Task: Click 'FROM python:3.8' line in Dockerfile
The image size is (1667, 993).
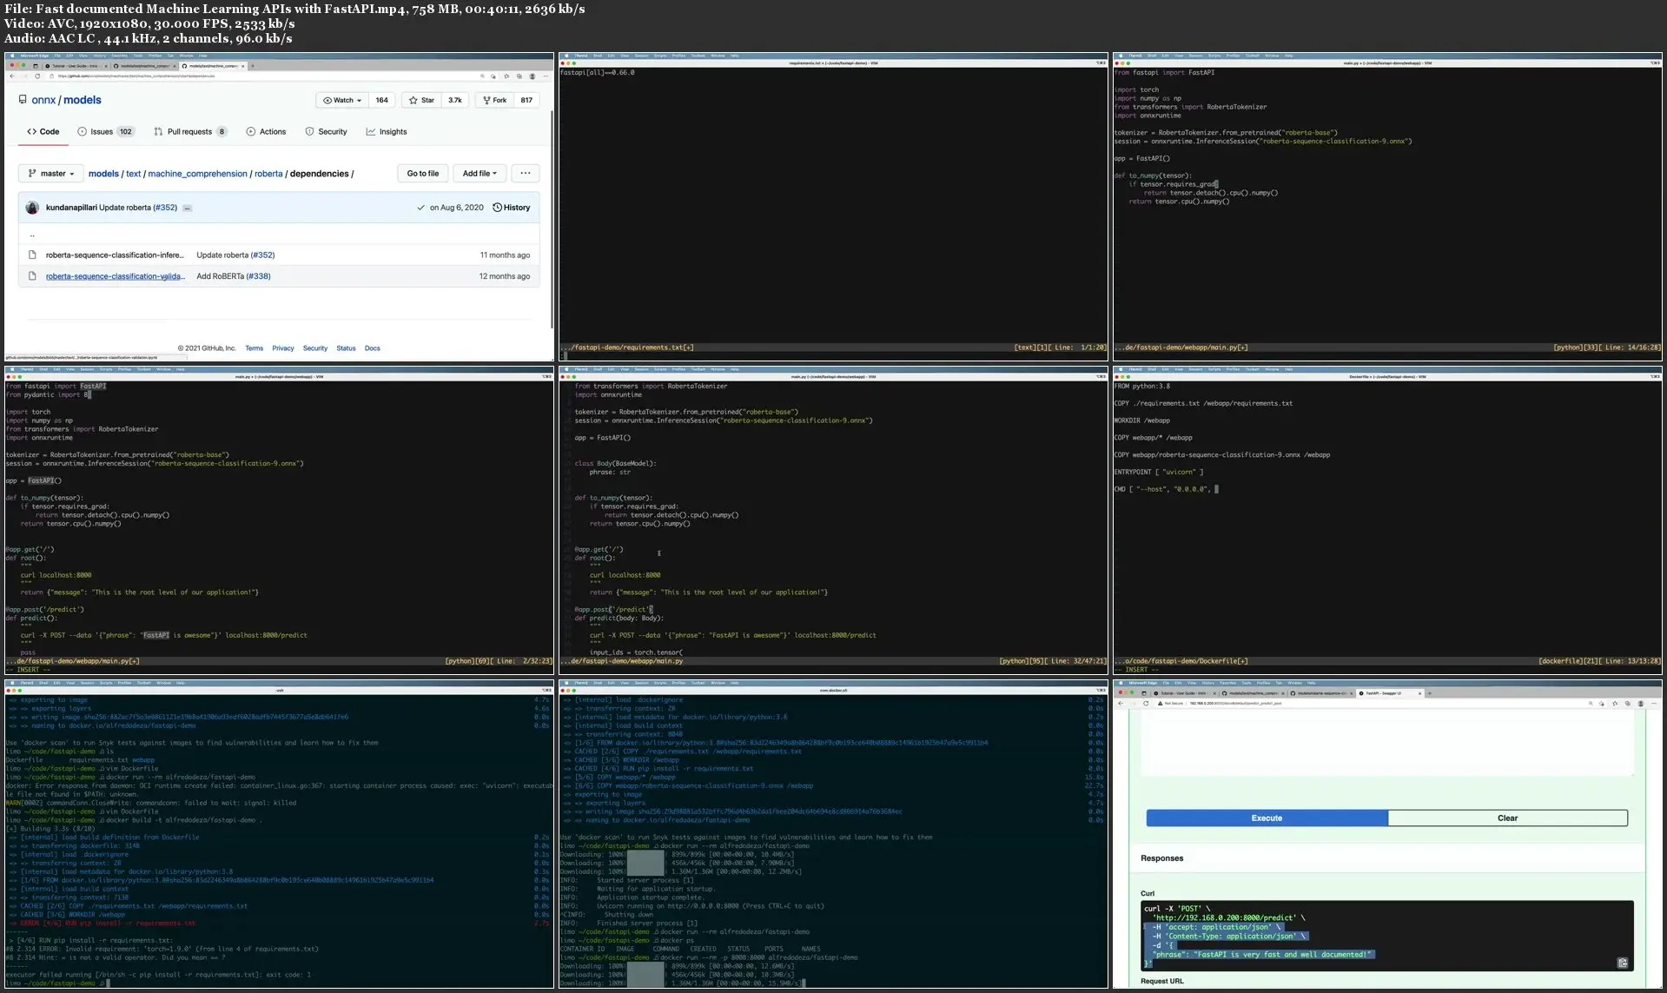Action: coord(1141,387)
